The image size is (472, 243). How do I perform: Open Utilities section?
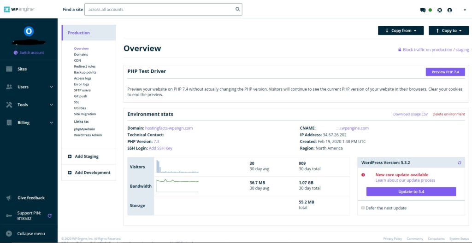click(x=80, y=108)
